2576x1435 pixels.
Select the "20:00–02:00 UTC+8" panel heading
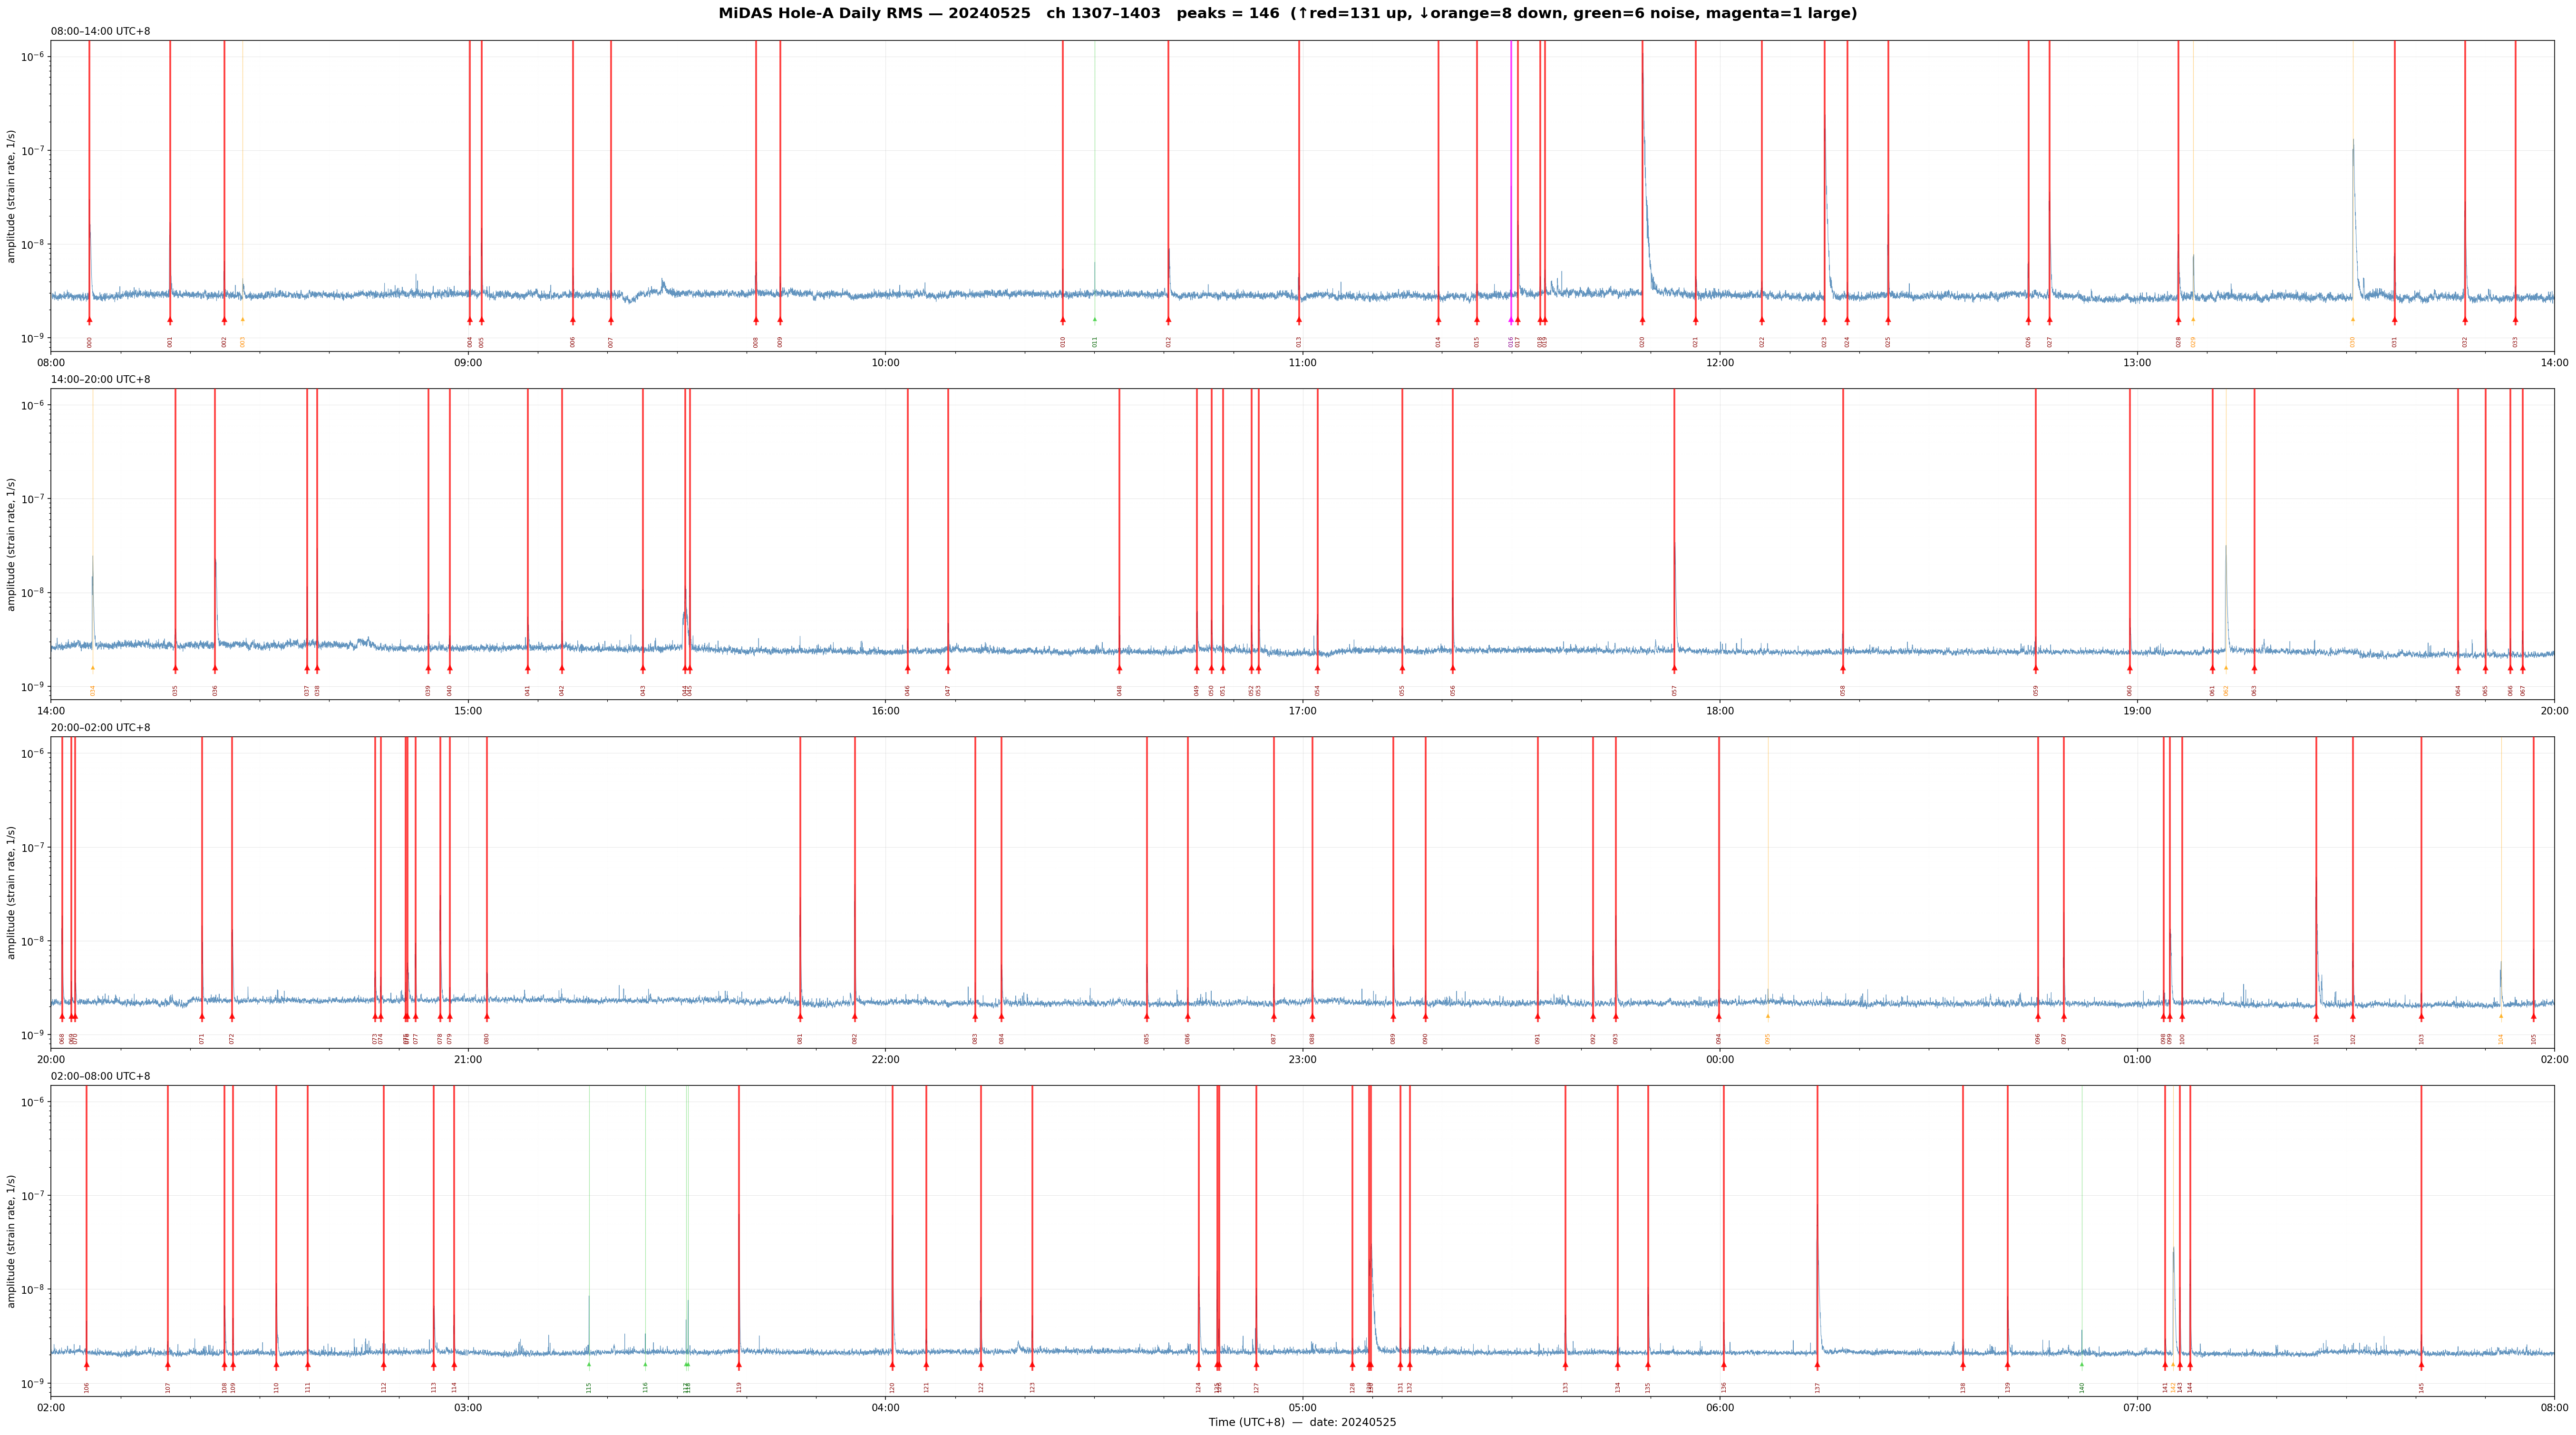point(101,728)
